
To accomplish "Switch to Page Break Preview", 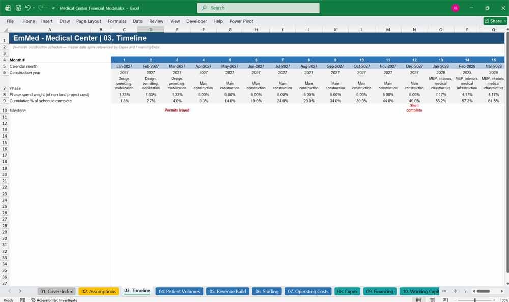I will point(445,300).
